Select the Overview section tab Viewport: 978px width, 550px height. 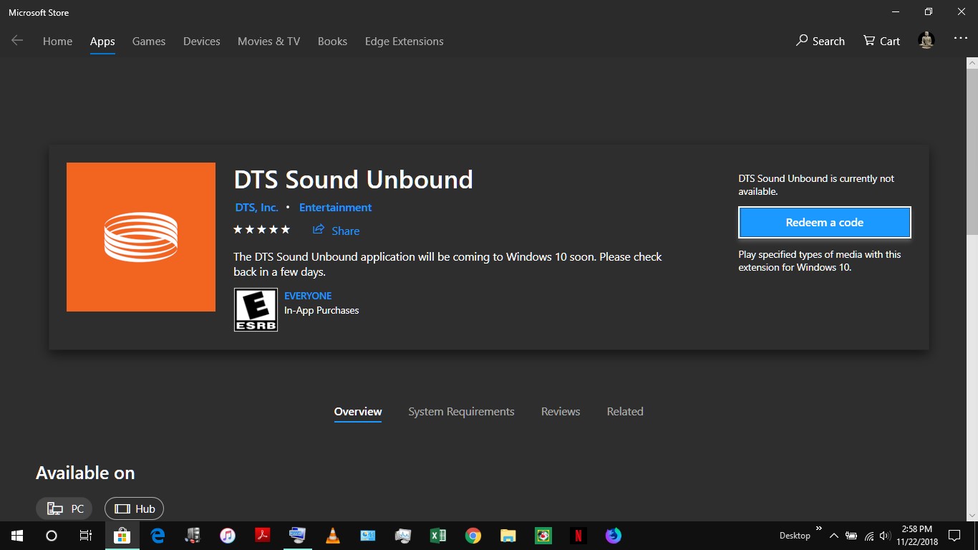click(x=358, y=412)
